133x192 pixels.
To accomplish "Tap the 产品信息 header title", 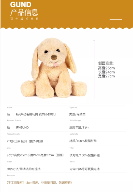I will coord(24,12).
